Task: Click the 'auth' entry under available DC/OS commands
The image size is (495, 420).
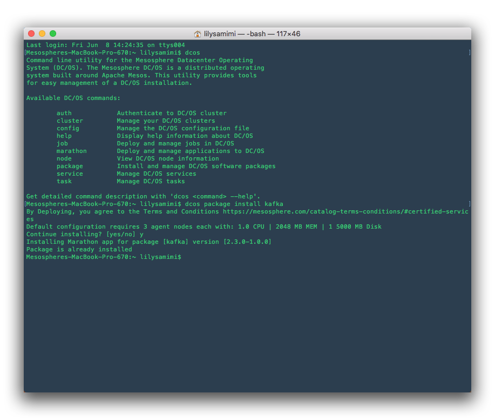Action: click(64, 113)
